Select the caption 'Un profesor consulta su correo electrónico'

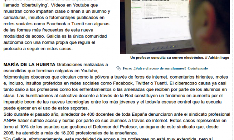click(167, 58)
